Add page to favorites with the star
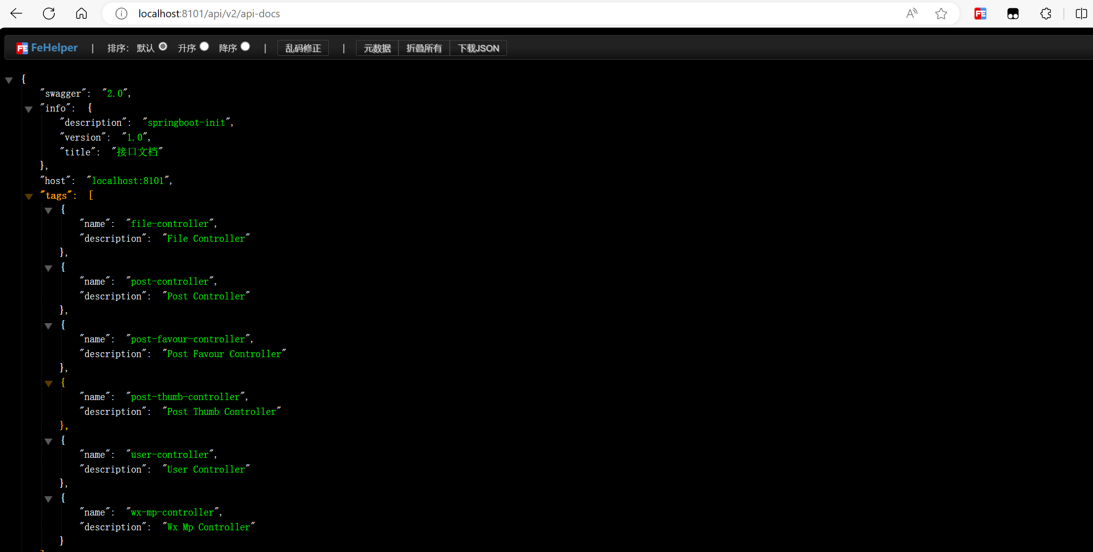1093x552 pixels. (x=941, y=14)
